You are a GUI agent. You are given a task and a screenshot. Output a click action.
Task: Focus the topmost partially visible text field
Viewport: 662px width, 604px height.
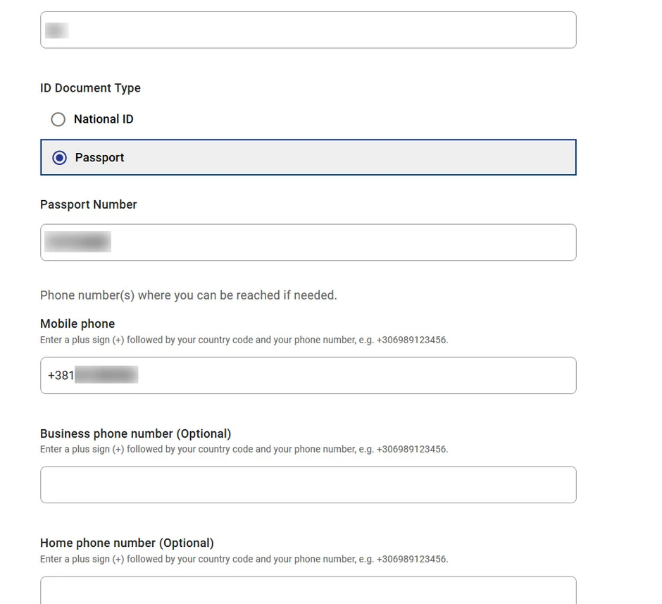(x=308, y=30)
